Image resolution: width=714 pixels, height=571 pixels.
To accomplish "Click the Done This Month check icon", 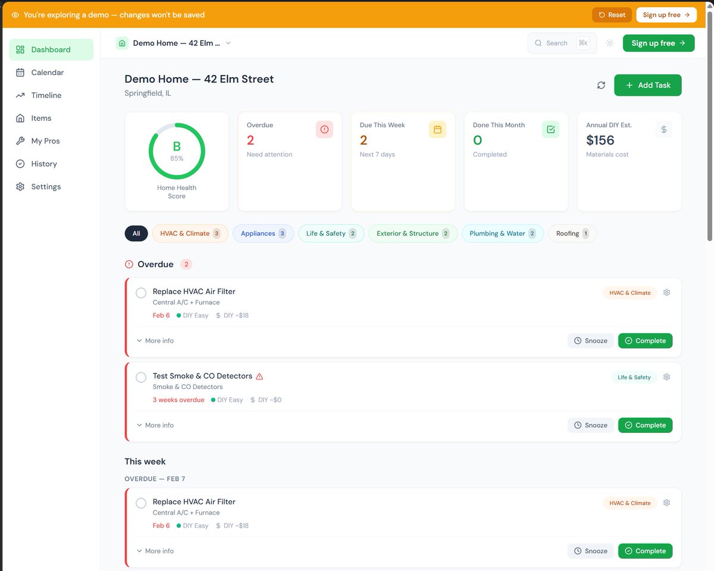I will click(x=550, y=129).
